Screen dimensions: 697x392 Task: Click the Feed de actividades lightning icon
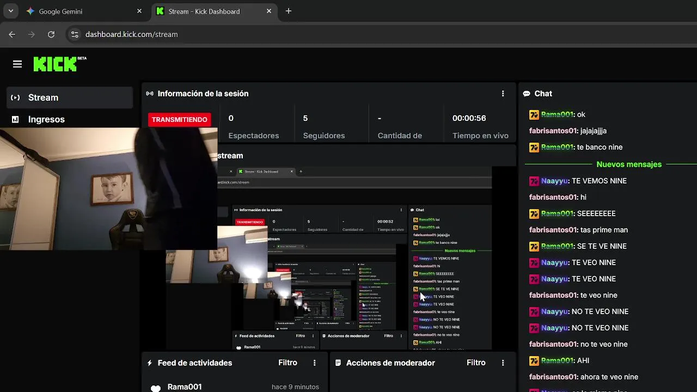150,363
